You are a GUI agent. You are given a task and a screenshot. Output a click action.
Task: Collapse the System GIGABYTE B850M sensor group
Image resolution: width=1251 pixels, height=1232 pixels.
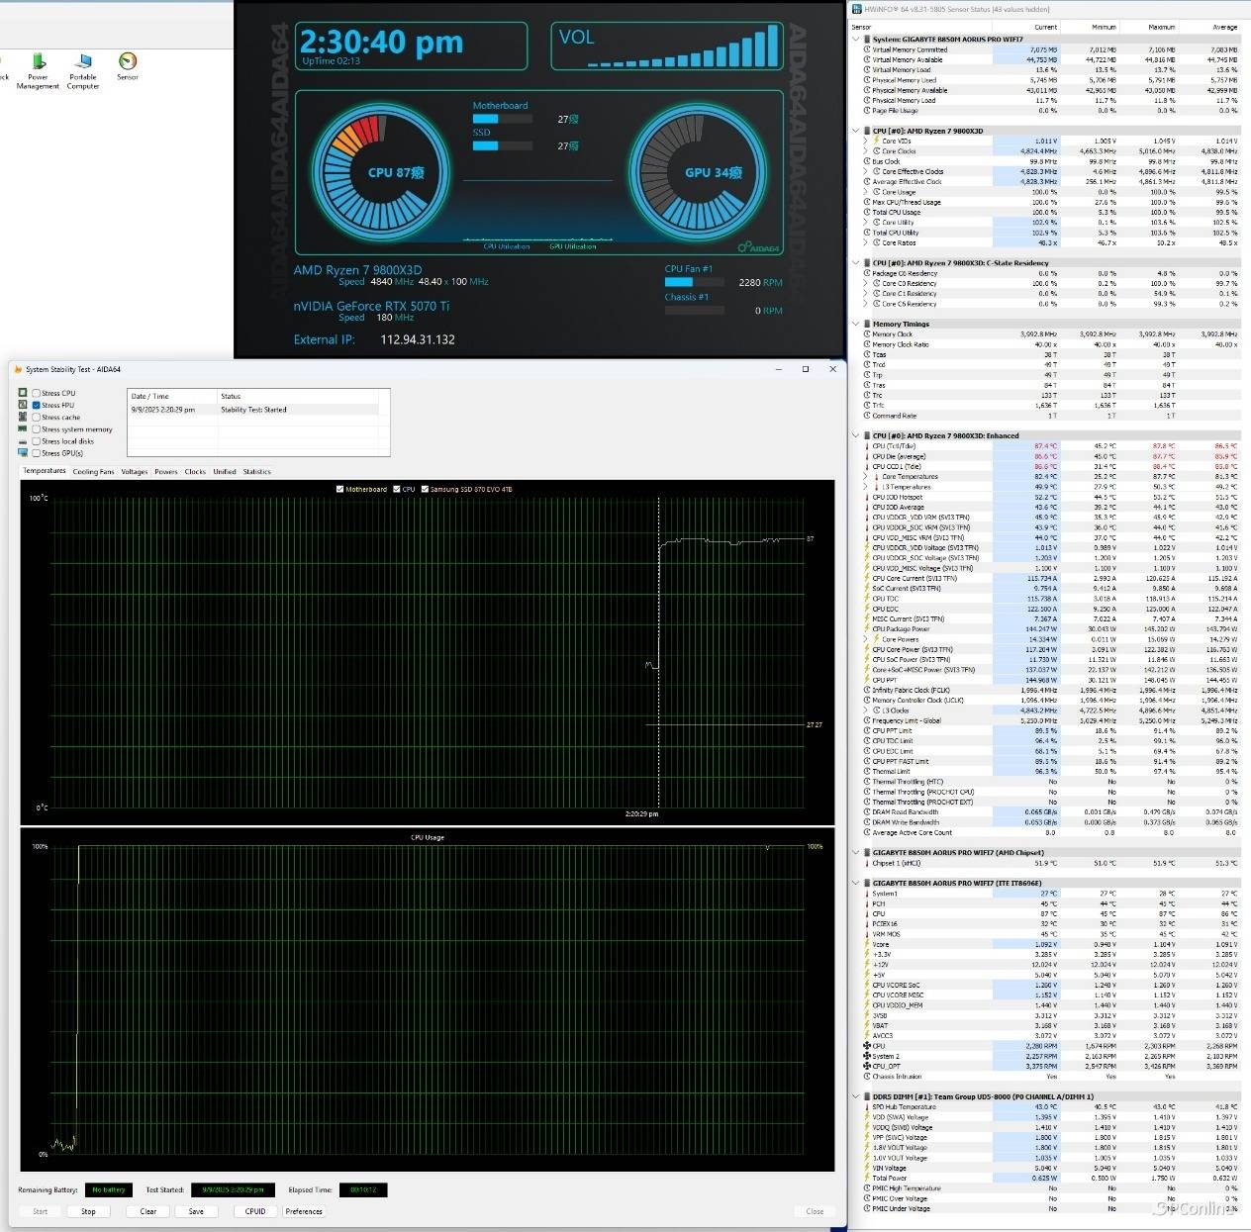click(856, 40)
